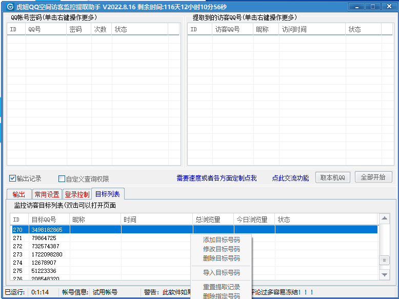The image size is (399, 299).
Task: Choose 修改目标号码 from context menu
Action: coord(222,249)
